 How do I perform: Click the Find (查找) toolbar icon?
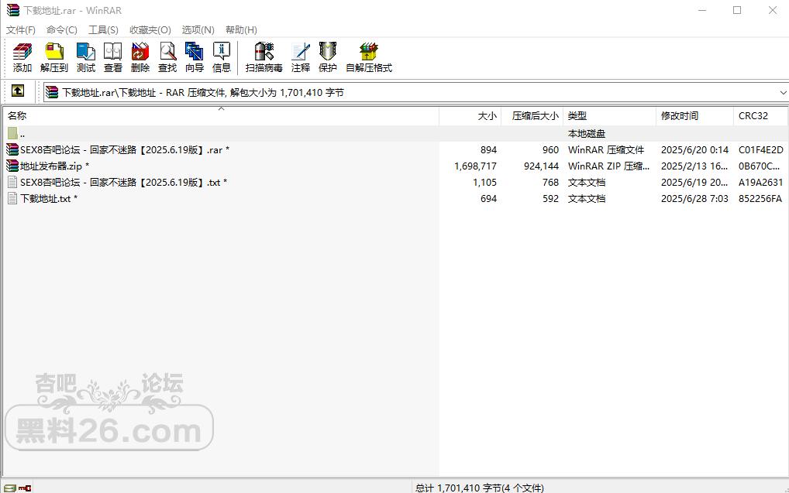[x=167, y=57]
